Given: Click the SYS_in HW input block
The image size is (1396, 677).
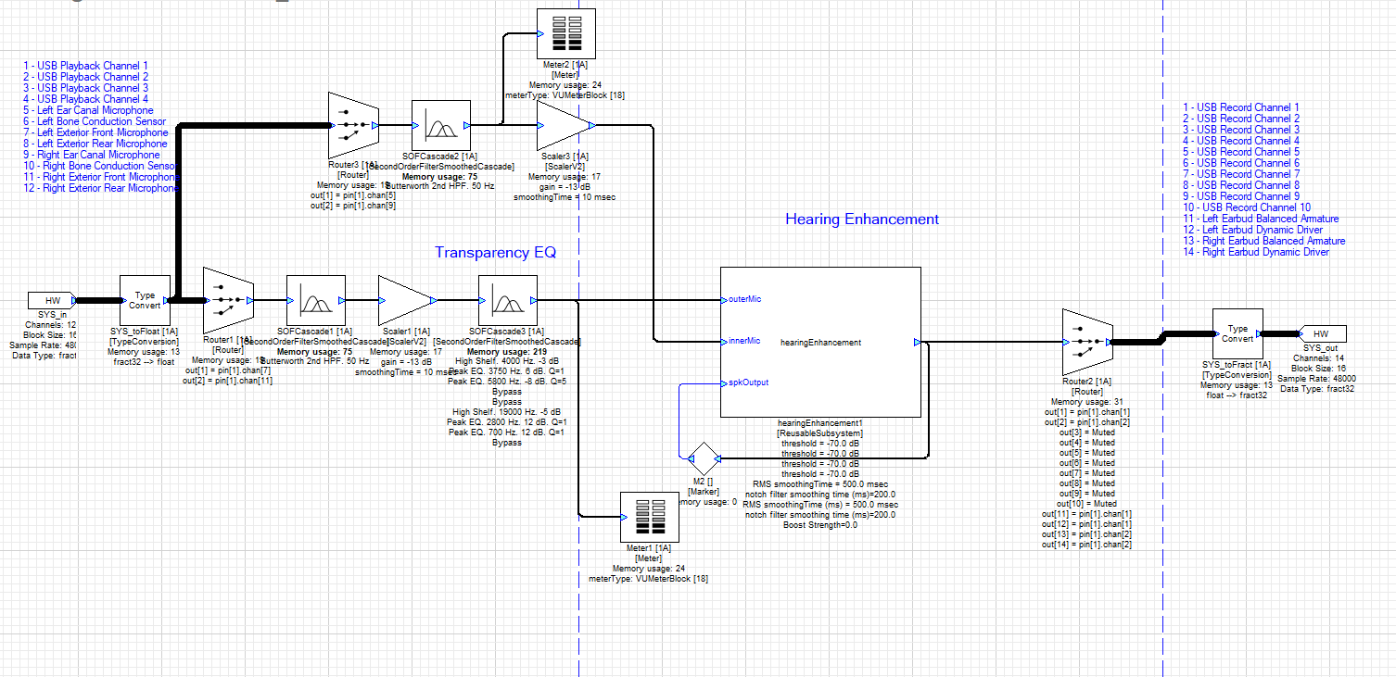Looking at the screenshot, I should coord(53,300).
